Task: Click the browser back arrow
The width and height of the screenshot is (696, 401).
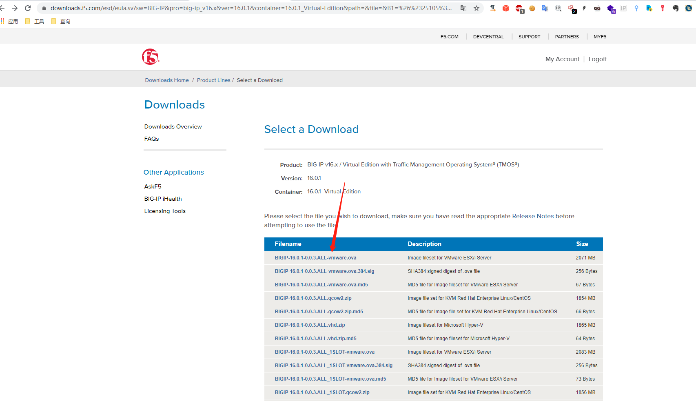Action: (2, 8)
